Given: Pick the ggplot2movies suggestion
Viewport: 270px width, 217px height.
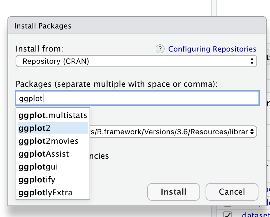Looking at the screenshot, I should point(53,141).
